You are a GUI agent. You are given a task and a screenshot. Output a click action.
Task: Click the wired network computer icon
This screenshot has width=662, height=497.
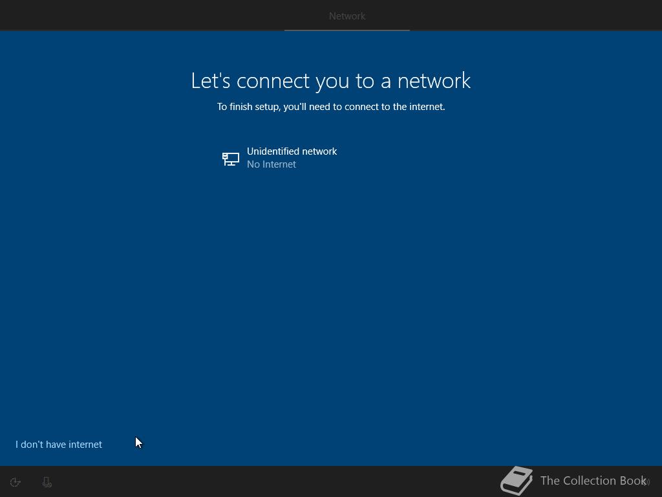[231, 159]
